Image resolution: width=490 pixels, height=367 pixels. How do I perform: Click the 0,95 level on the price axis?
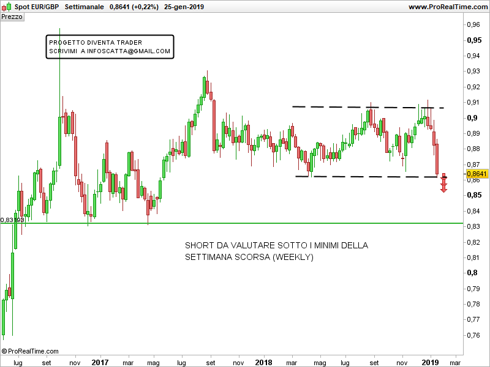473,40
